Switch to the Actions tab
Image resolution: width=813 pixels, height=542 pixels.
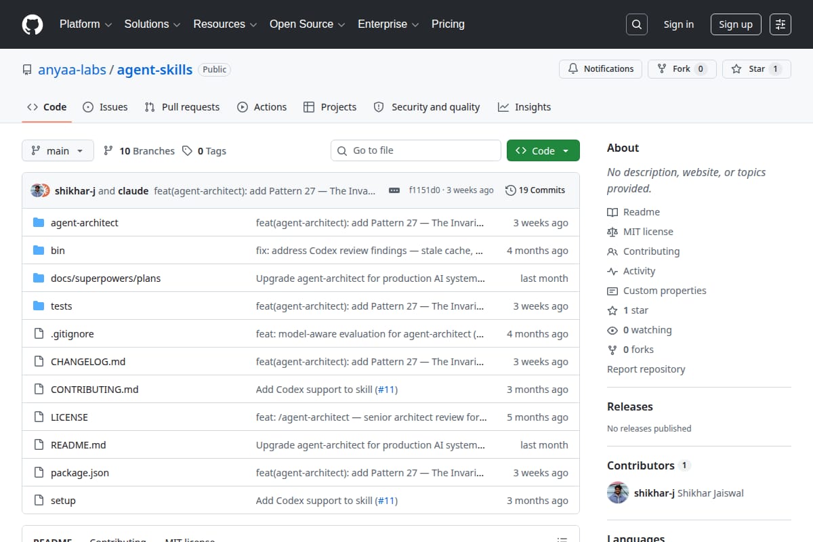(x=262, y=107)
